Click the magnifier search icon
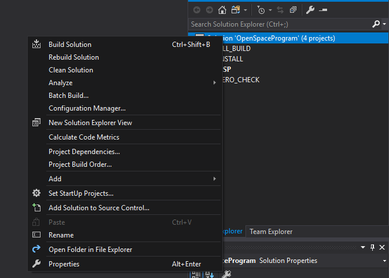This screenshot has height=278, width=389. 376,24
